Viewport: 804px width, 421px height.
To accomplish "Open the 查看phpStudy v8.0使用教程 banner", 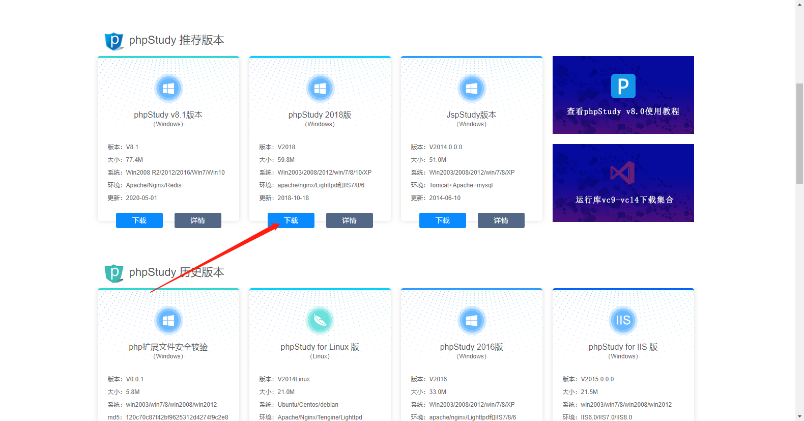I will [623, 95].
